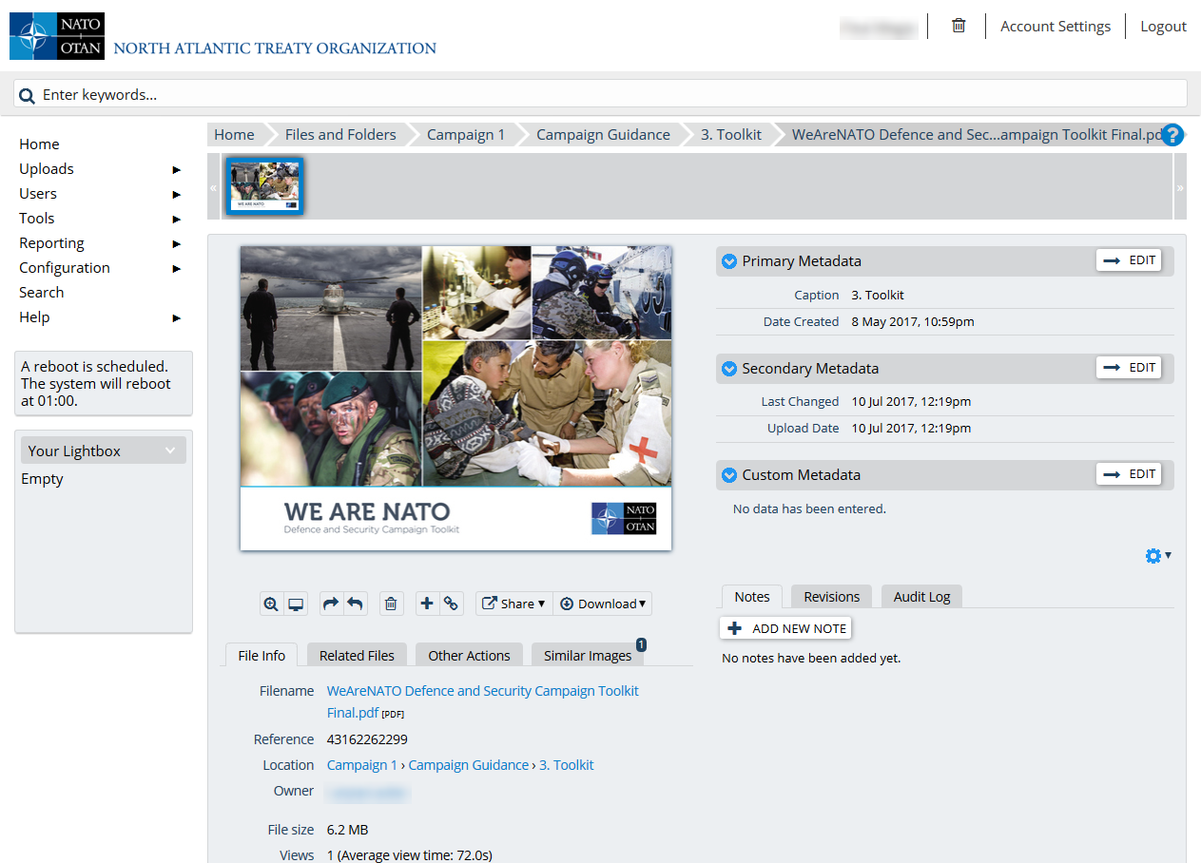The image size is (1201, 863).
Task: Switch to the Similar Images tab
Action: point(588,655)
